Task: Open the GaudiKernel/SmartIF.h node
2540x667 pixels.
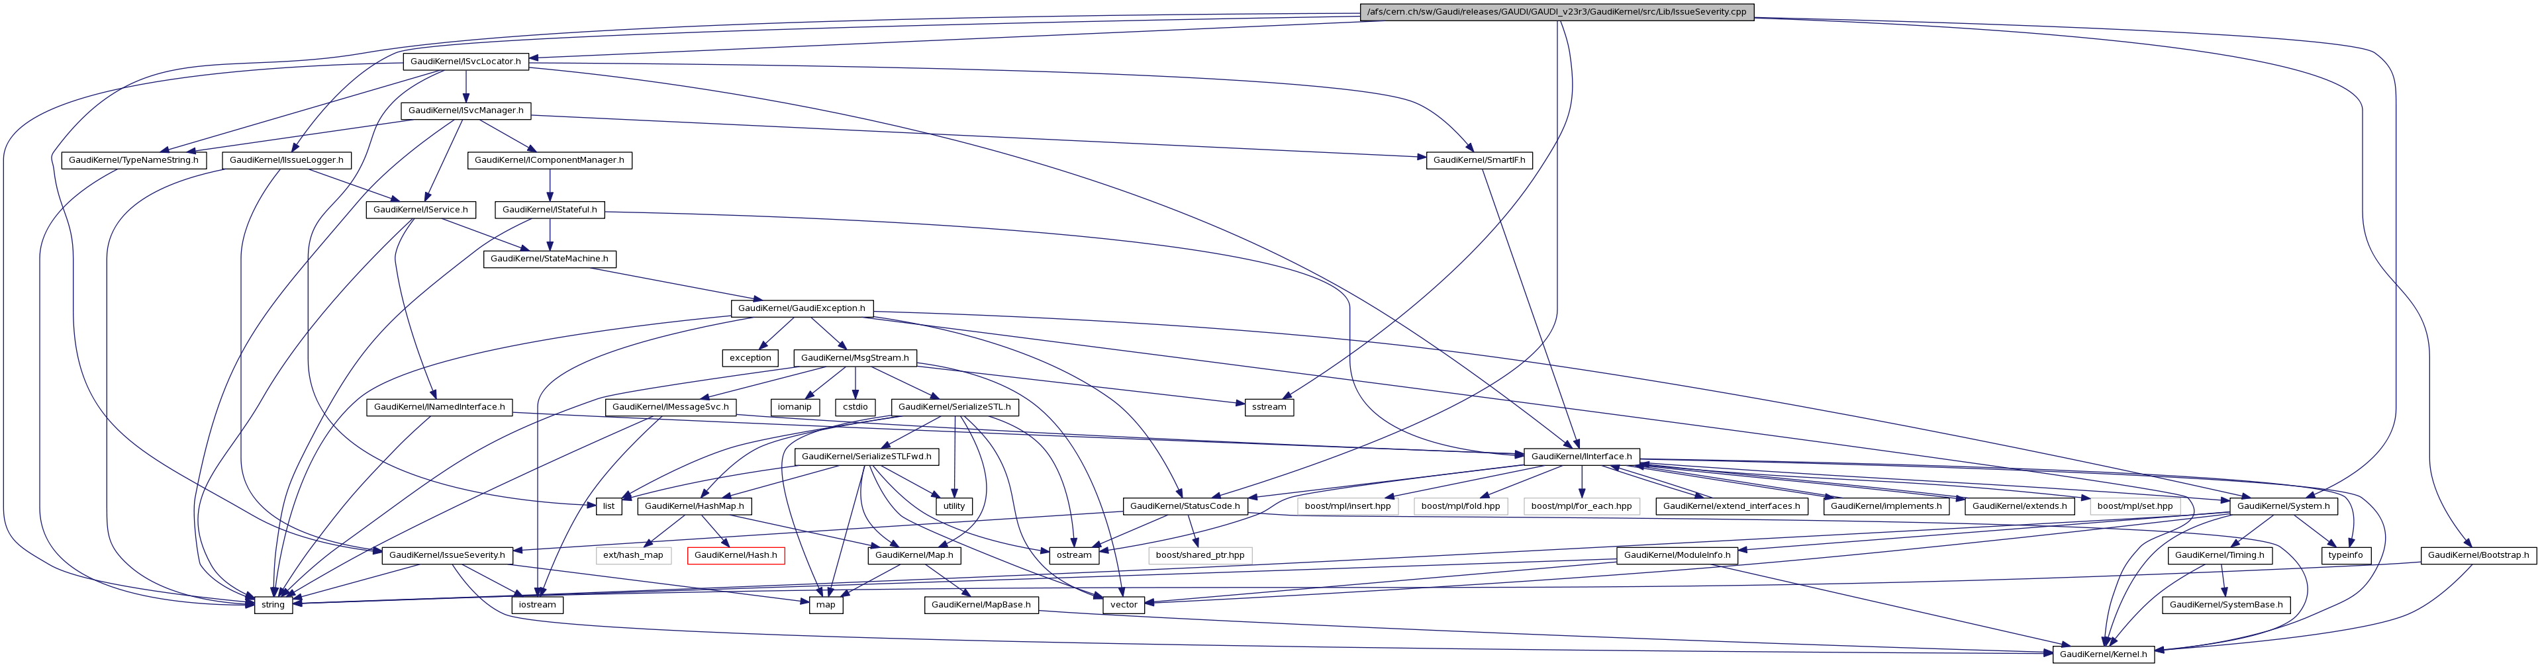Action: tap(1478, 159)
